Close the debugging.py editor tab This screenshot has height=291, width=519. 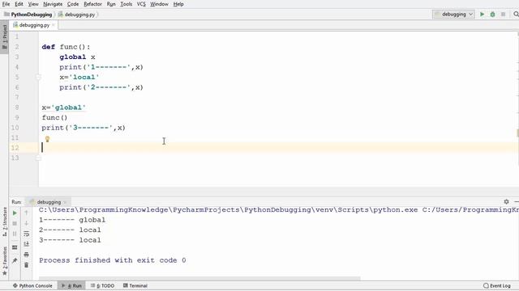(53, 25)
